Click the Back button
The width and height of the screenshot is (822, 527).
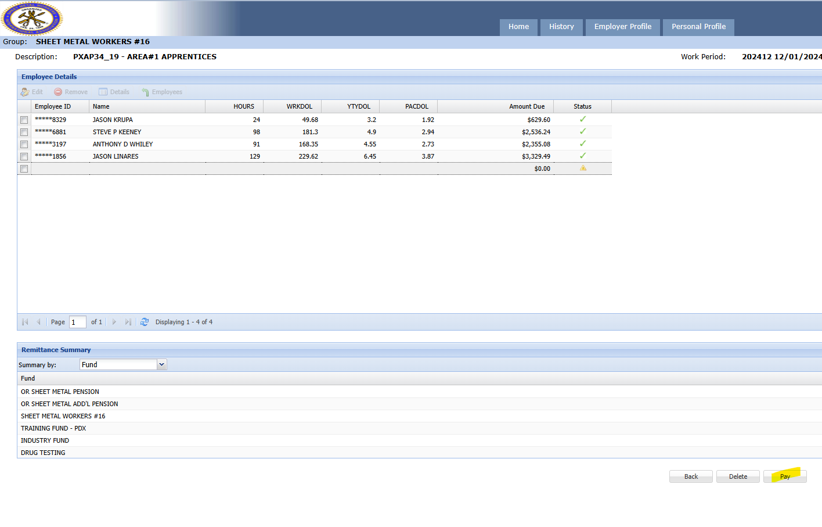coord(691,476)
